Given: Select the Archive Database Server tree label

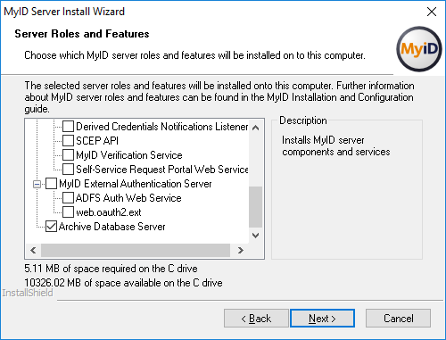Looking at the screenshot, I should (x=111, y=227).
